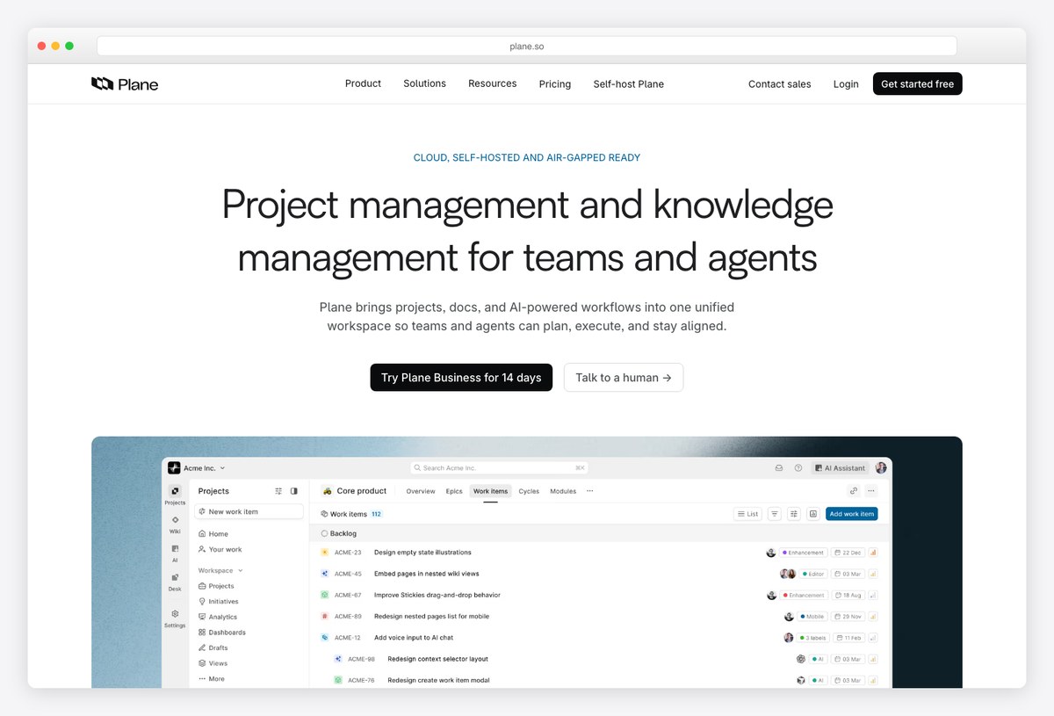The width and height of the screenshot is (1054, 716).
Task: Click the help question-mark icon
Action: point(798,468)
